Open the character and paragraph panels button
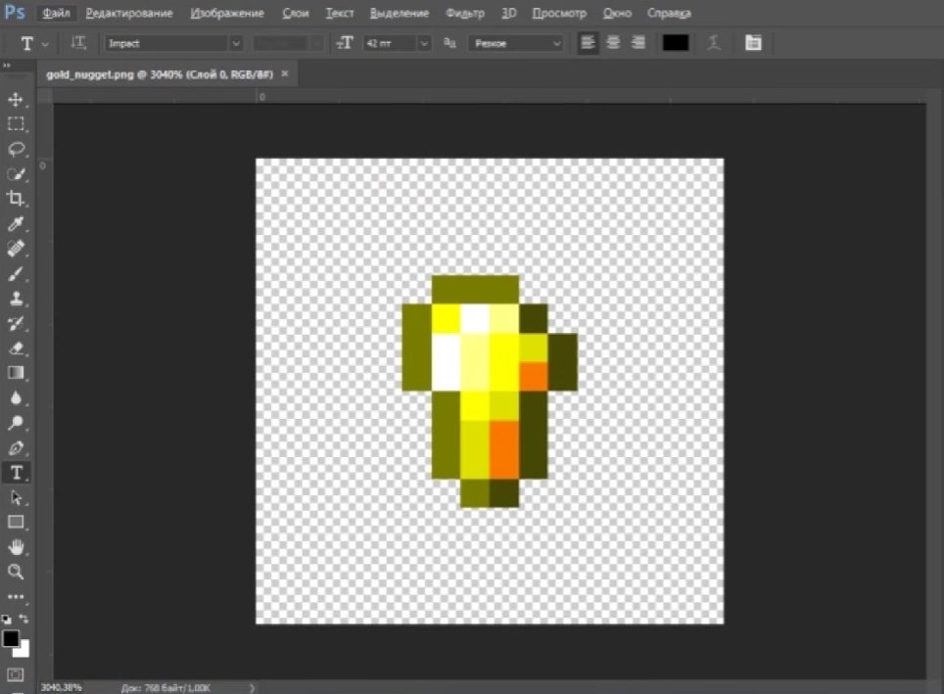The image size is (944, 694). pos(753,43)
